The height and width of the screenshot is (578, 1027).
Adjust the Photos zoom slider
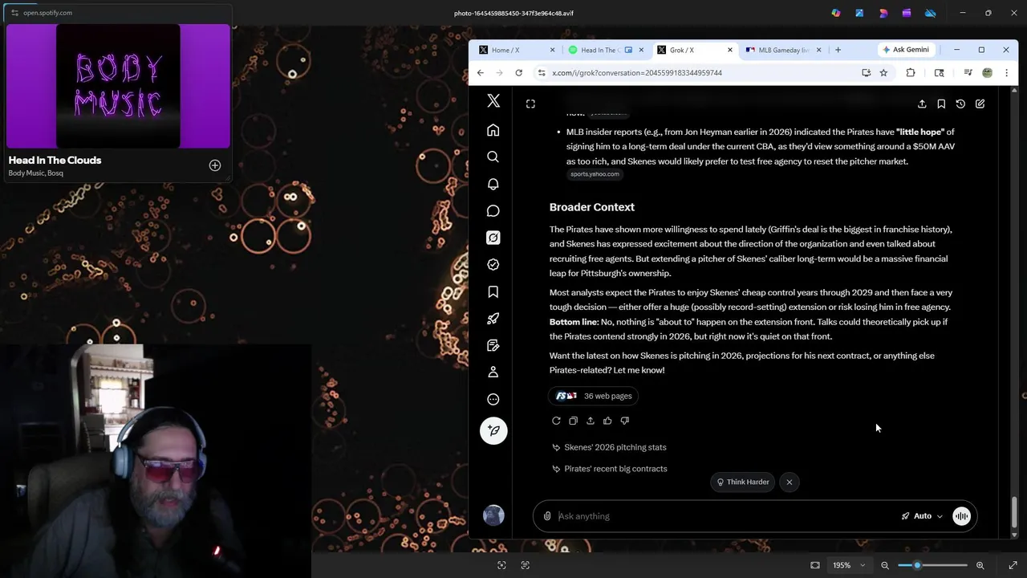932,565
